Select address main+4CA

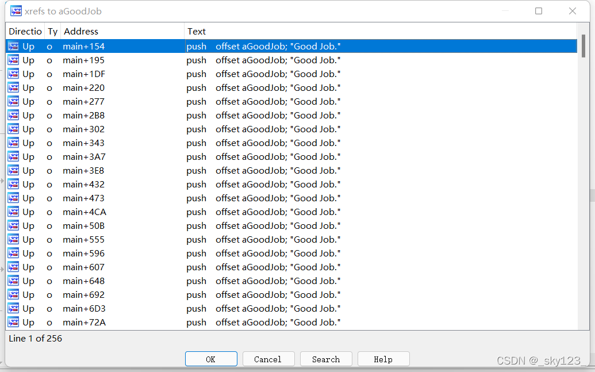coord(85,212)
